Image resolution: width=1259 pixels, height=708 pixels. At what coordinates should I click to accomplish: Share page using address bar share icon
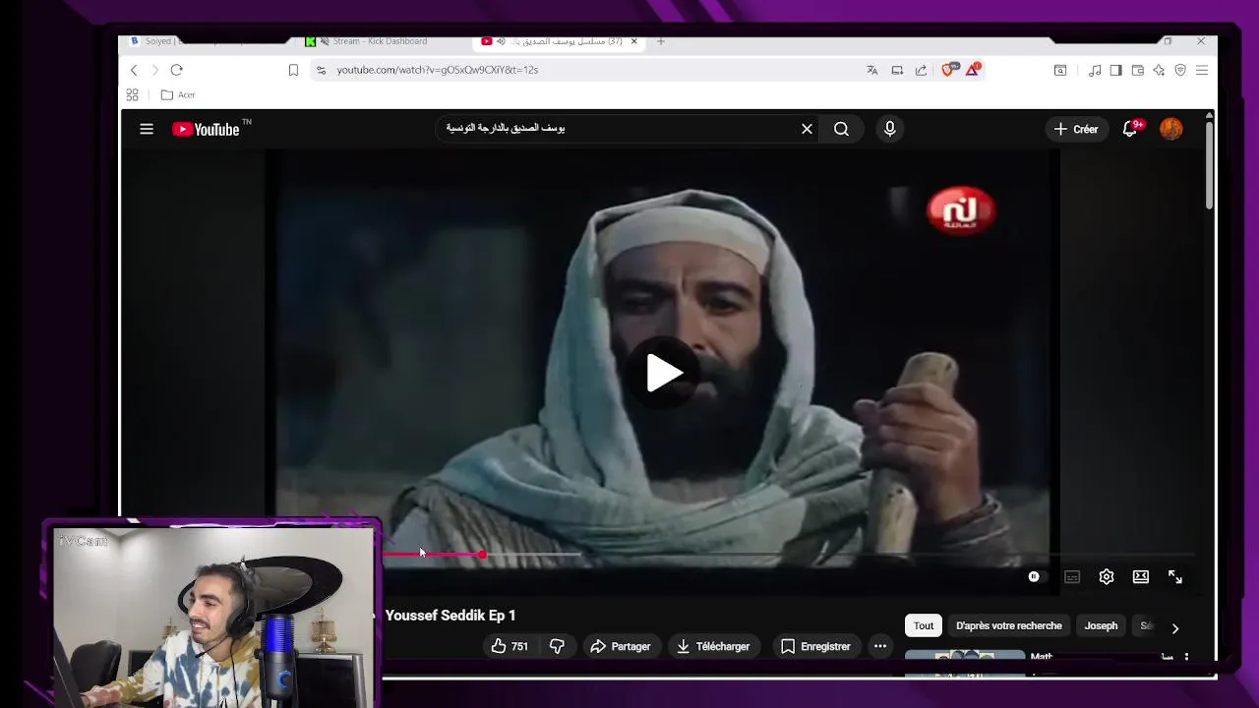coord(921,70)
